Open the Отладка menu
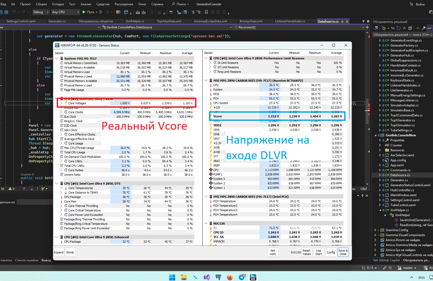 pos(58,4)
